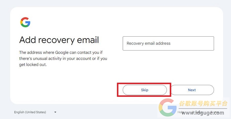Click the line "there's unusual activity in your account"
Screen dimensions: 231x119
(x=63, y=58)
